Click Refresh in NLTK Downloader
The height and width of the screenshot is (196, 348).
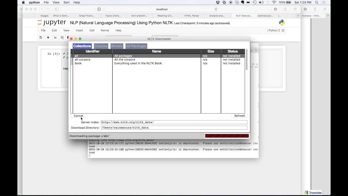click(x=240, y=116)
